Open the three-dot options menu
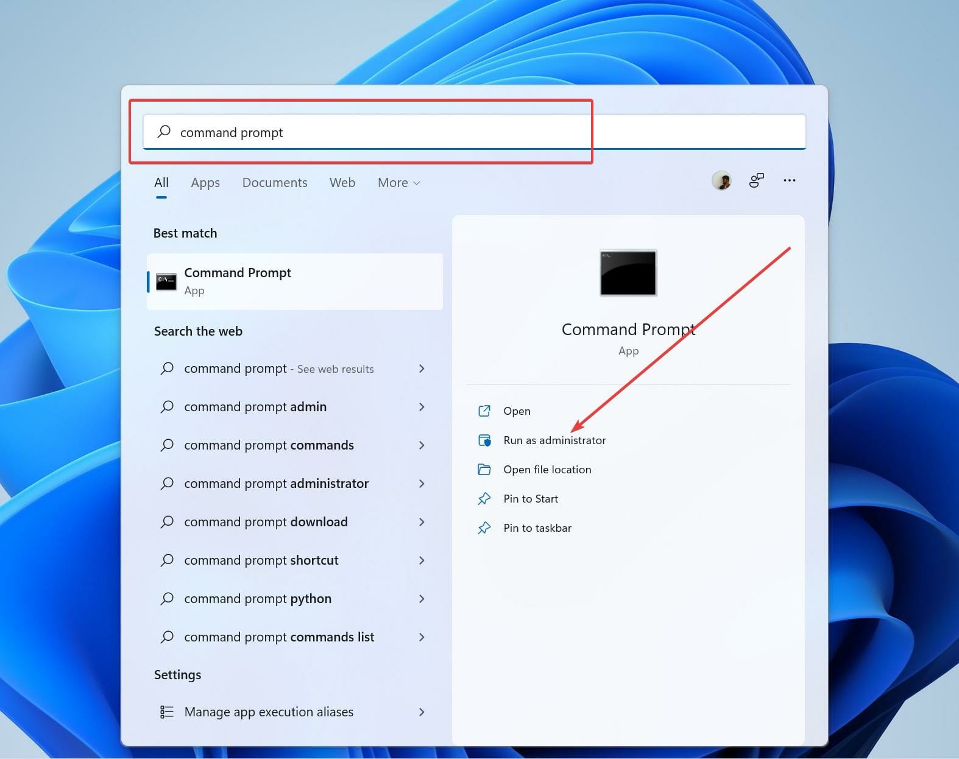Viewport: 959px width, 759px height. (x=790, y=180)
